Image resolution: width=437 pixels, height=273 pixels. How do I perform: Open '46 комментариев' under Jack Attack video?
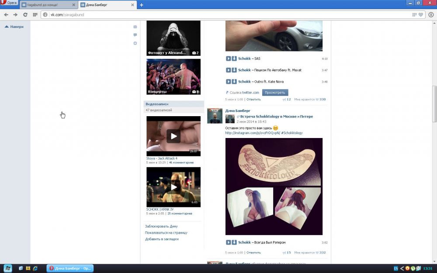[x=181, y=162]
